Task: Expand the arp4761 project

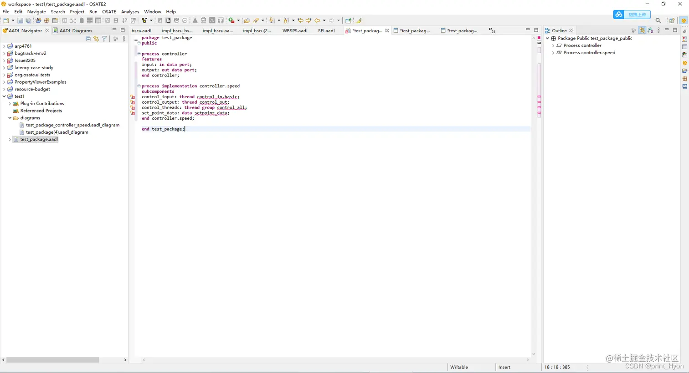Action: 4,46
